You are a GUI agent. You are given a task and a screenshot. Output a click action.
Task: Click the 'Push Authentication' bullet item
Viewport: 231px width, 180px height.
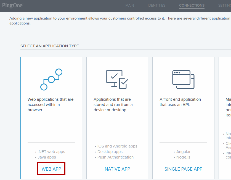pos(115,157)
